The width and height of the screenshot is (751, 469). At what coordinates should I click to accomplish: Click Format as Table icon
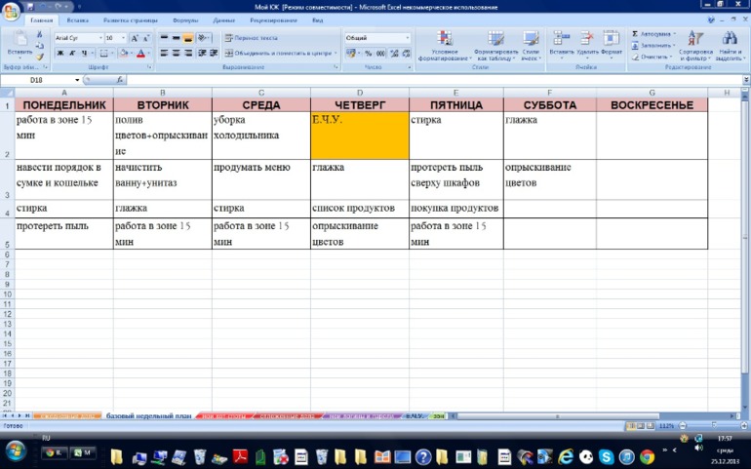(x=496, y=45)
